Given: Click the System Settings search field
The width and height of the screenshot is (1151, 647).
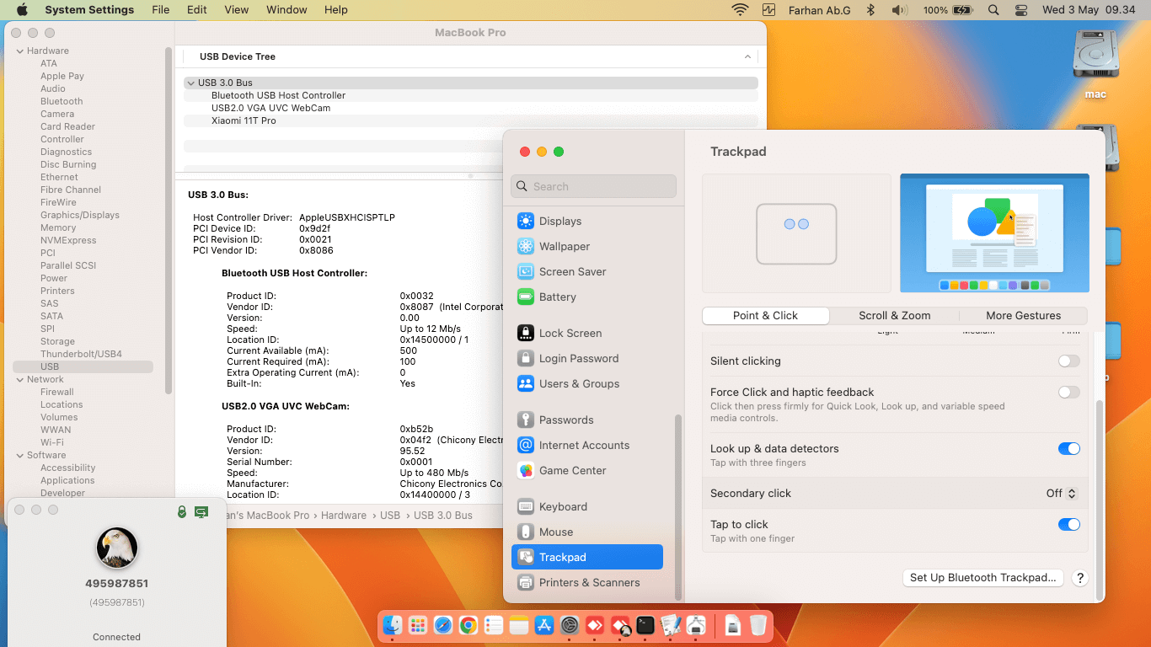Looking at the screenshot, I should point(594,186).
